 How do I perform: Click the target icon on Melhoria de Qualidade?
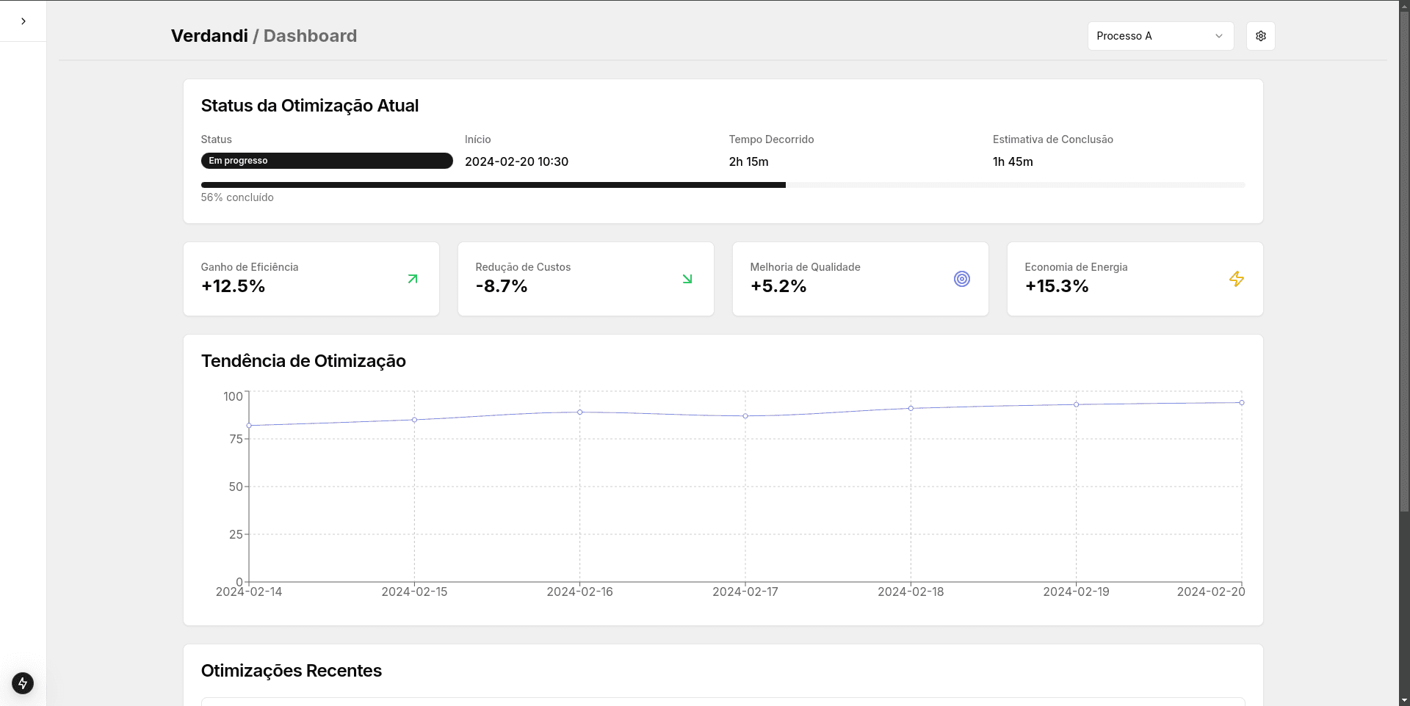pyautogui.click(x=962, y=279)
